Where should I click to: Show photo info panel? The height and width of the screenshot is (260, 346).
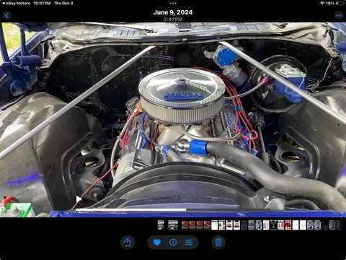(173, 242)
